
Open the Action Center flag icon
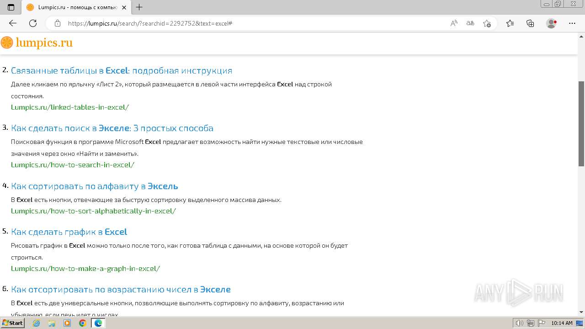tap(541, 323)
